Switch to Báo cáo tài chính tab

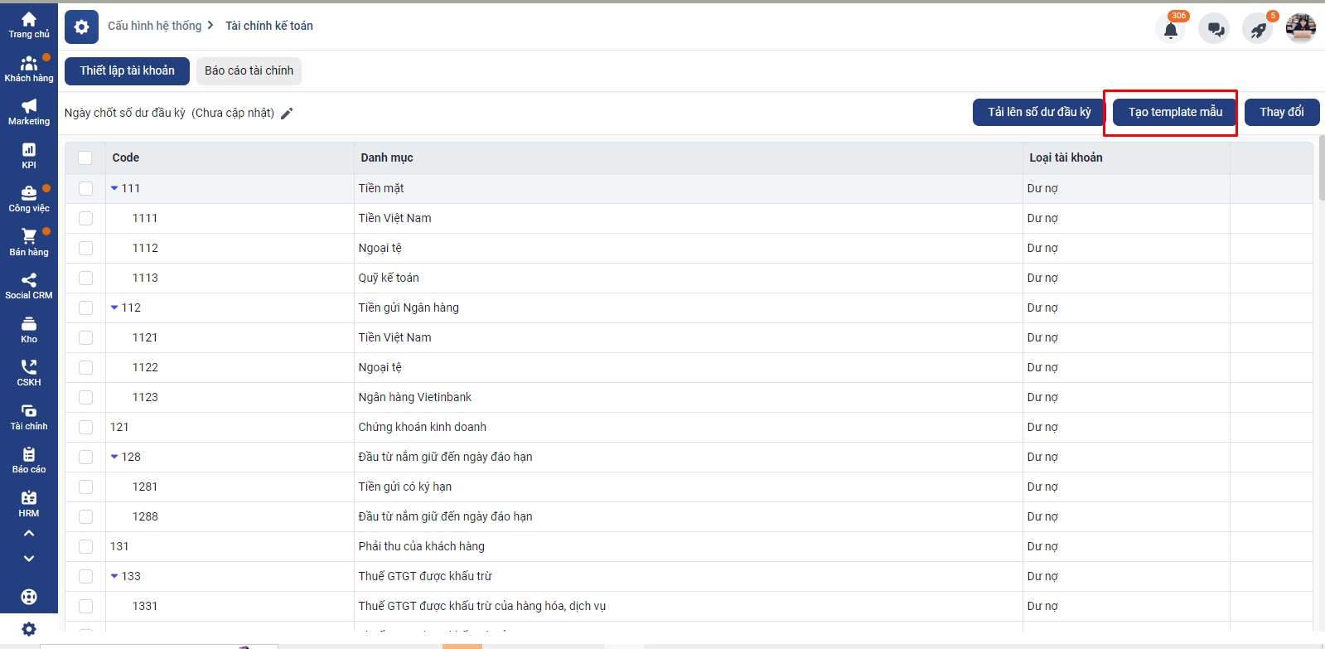(249, 70)
